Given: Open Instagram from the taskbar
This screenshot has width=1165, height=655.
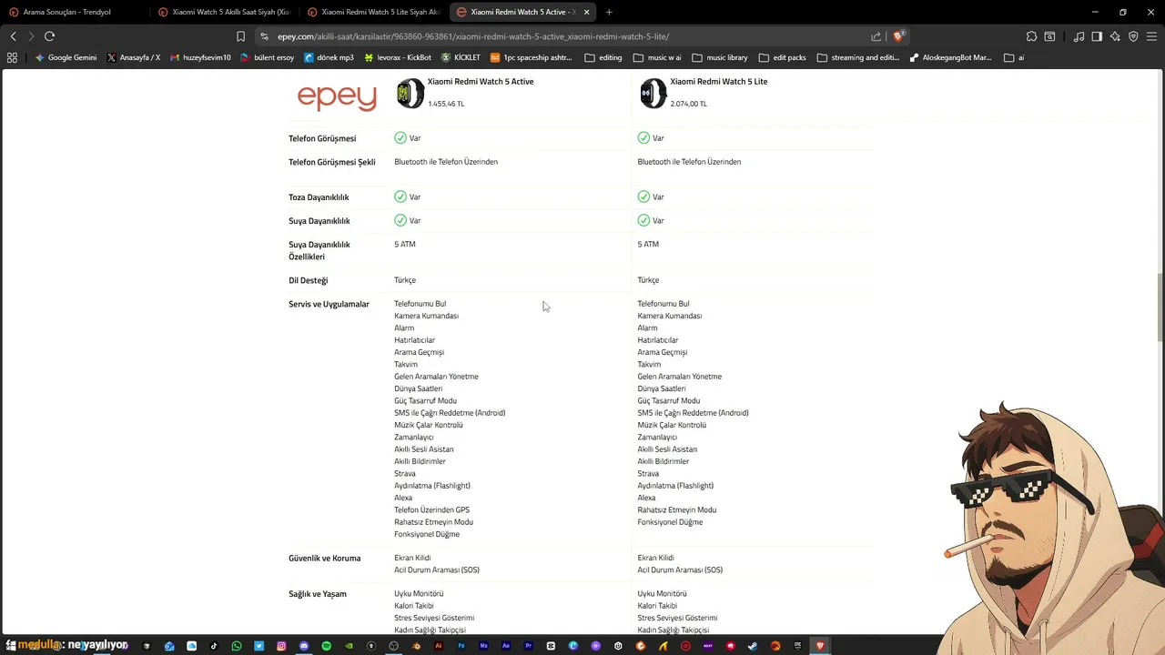Looking at the screenshot, I should point(281,646).
